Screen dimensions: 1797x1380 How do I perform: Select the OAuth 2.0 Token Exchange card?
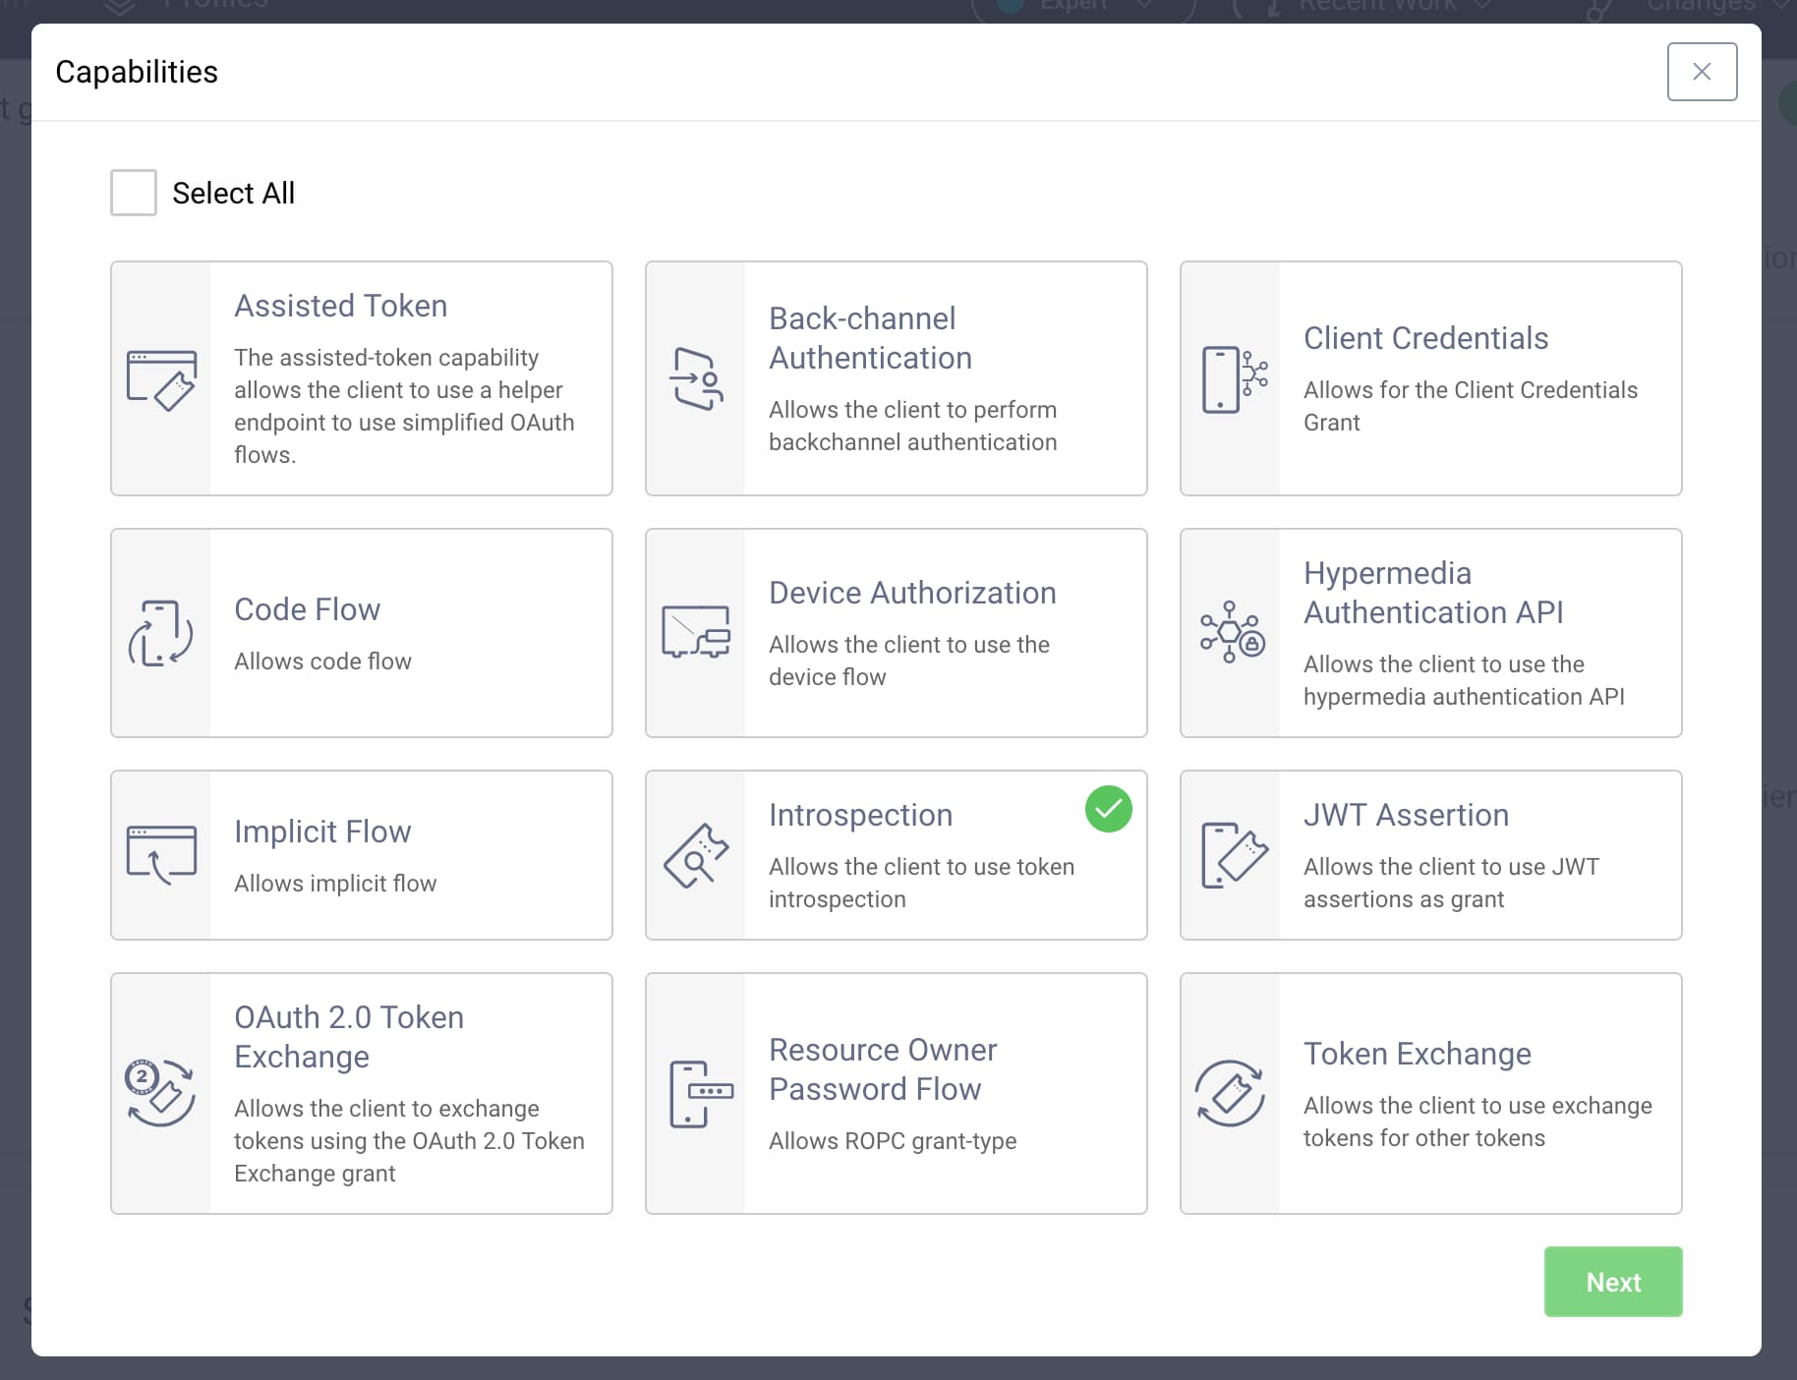(x=361, y=1093)
